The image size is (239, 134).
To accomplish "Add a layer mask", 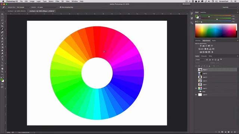I will pyautogui.click(x=222, y=132).
